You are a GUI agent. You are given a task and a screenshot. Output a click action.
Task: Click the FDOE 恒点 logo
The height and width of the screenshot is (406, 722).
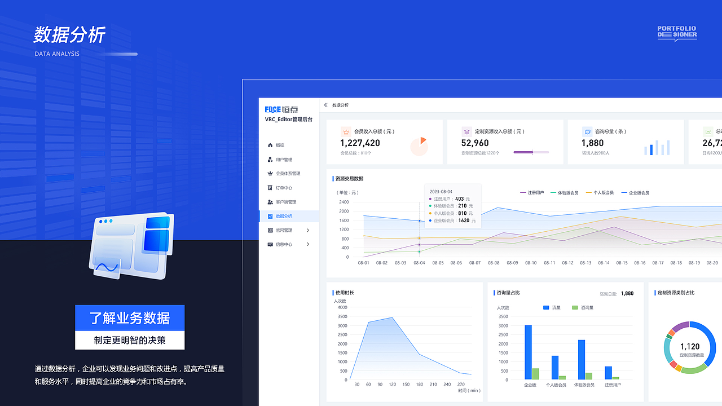(281, 109)
